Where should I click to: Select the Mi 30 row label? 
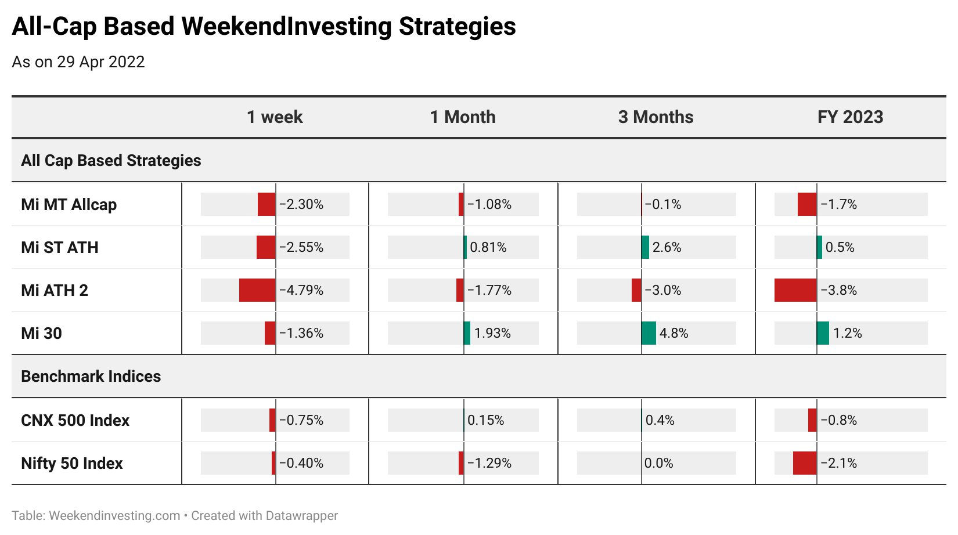pos(41,334)
